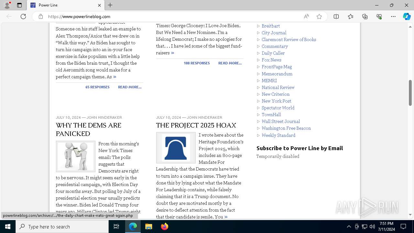This screenshot has width=414, height=233.
Task: Click the continue arrow after 'fund-raisers'
Action: pyautogui.click(x=172, y=53)
